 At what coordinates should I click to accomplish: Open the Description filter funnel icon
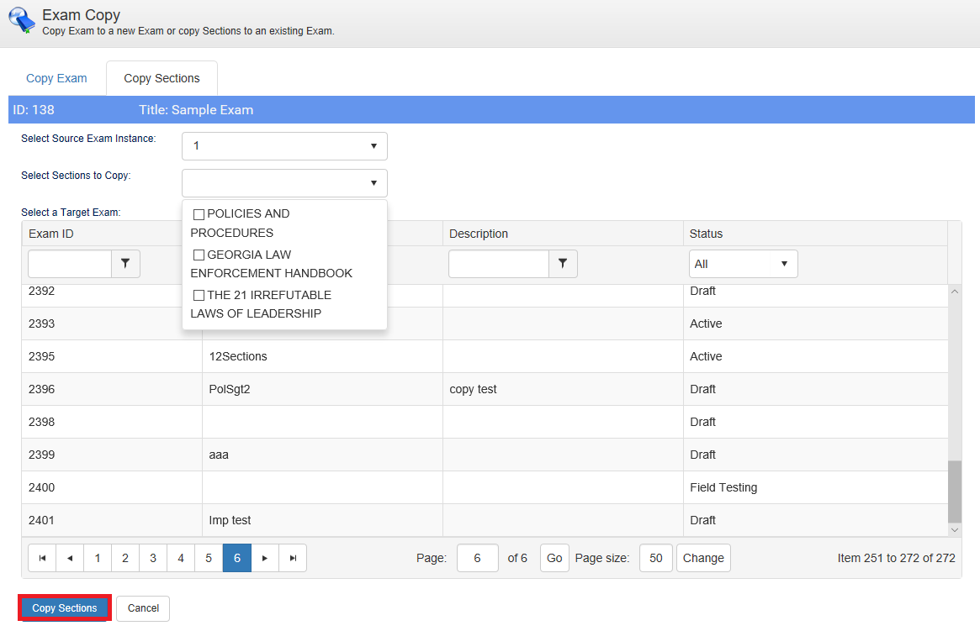[563, 264]
